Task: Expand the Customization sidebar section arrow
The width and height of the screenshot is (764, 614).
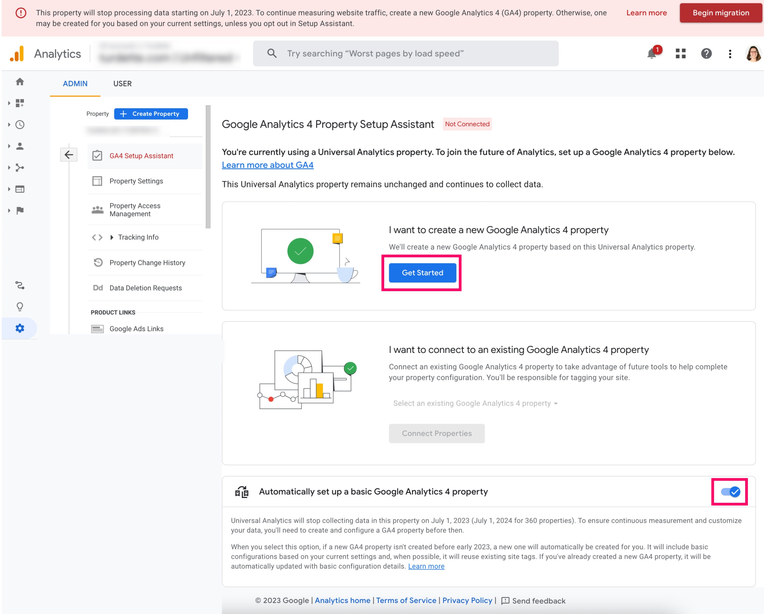Action: (9, 103)
